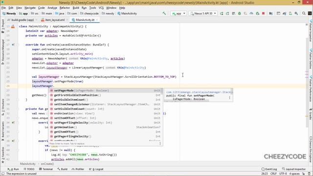This screenshot has height=176, width=313.
Task: Select endAnimation in the completion list
Action: pyautogui.click(x=106, y=113)
